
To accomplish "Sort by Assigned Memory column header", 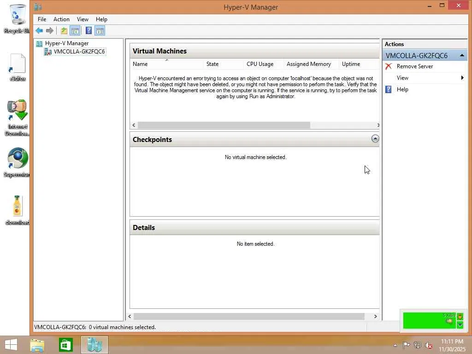I will tap(311, 64).
